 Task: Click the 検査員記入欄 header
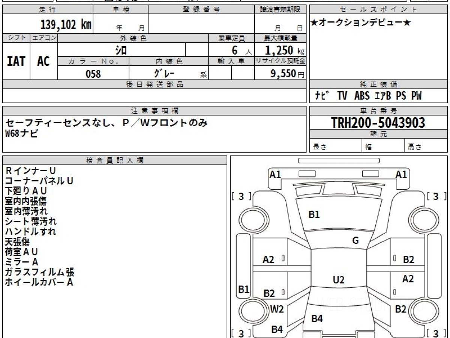click(115, 160)
